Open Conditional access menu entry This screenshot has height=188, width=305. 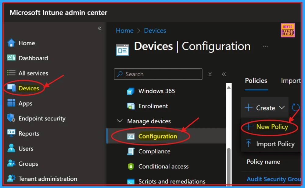[163, 166]
